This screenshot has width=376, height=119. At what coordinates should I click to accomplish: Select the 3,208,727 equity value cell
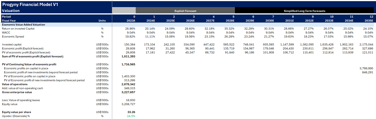point(129,104)
